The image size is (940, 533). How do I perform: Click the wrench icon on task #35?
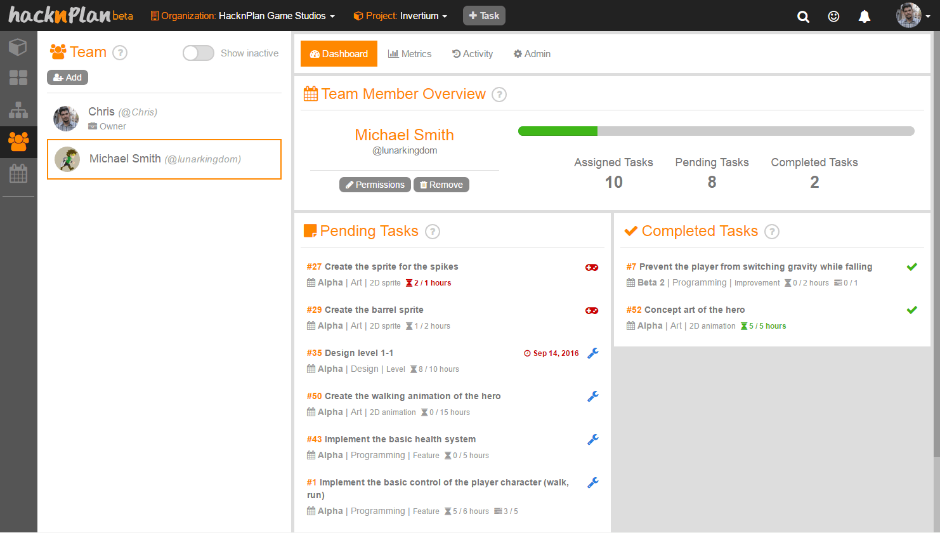coord(592,353)
